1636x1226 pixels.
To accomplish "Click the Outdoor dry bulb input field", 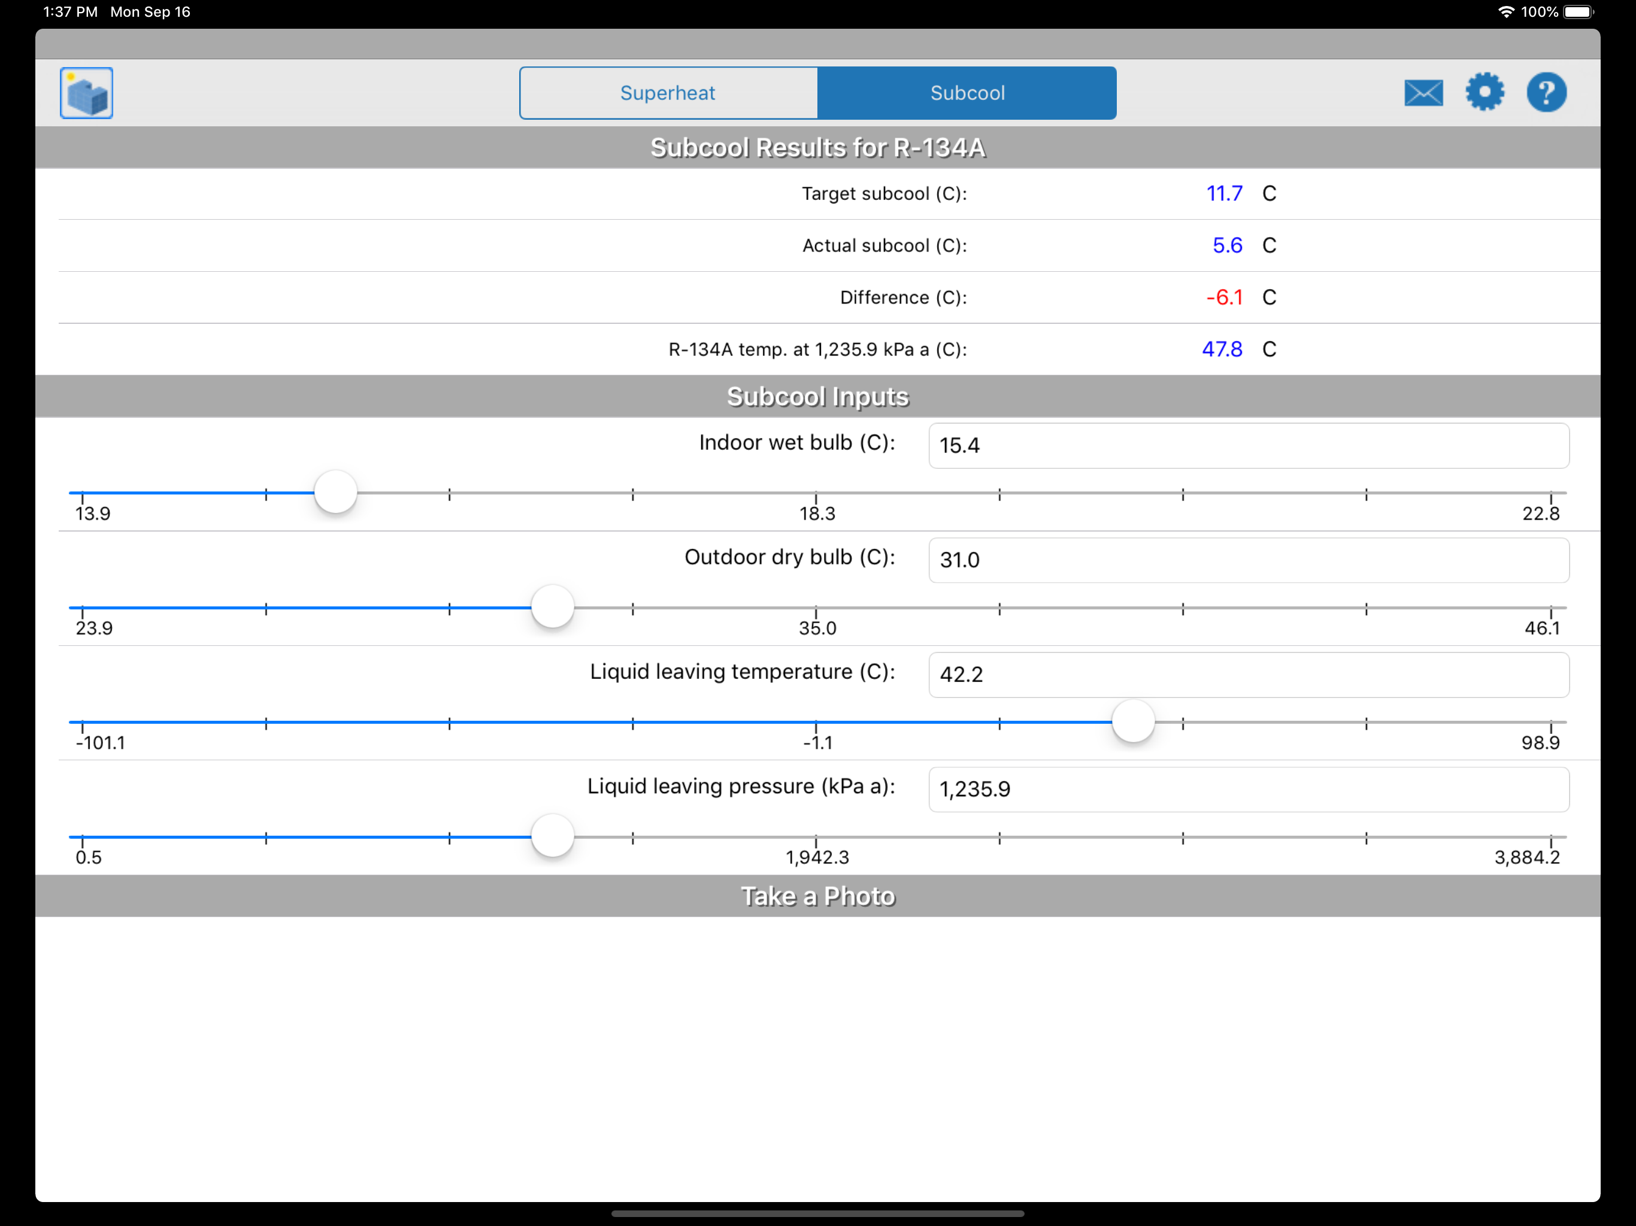I will pos(1248,560).
